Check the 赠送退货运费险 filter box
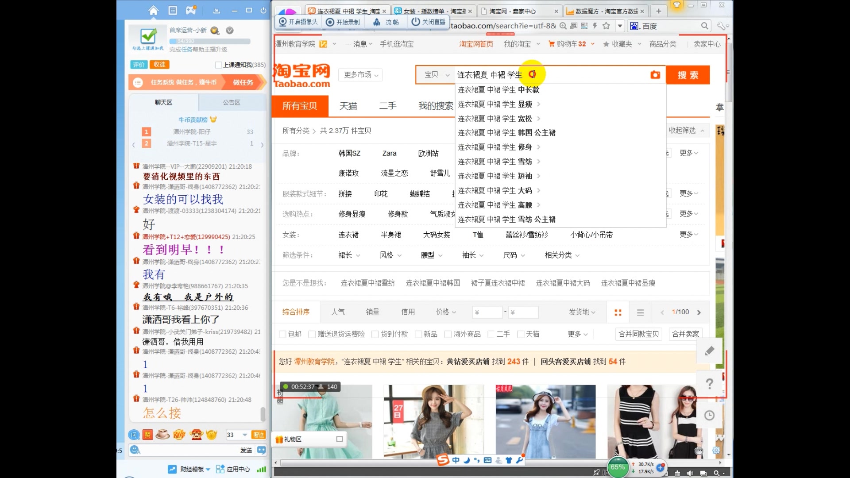 [312, 334]
